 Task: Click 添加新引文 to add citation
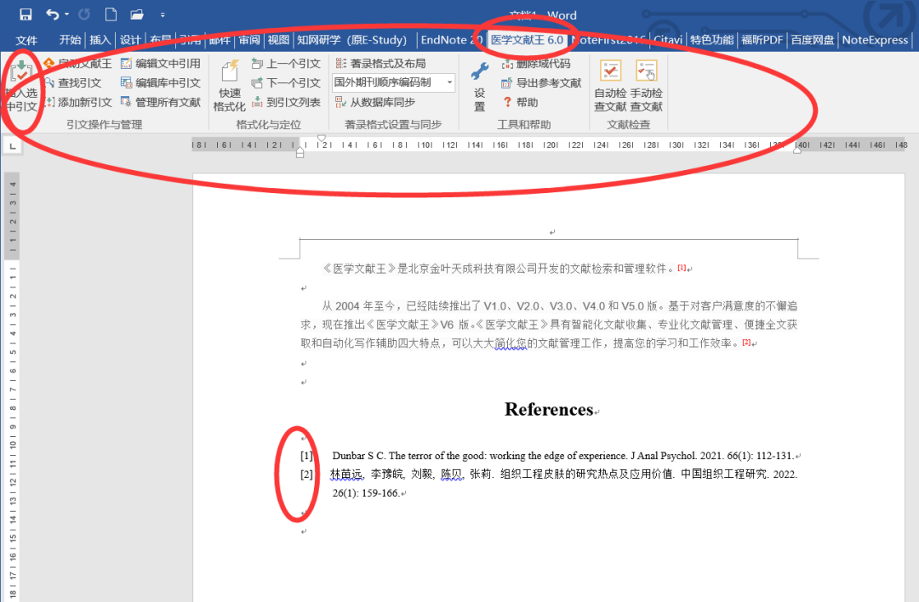pos(77,102)
